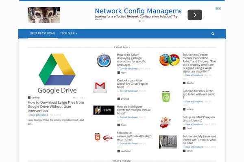244x162 pixels.
Task: Click the ad text Looking for a effective Network
Action: tap(136, 17)
